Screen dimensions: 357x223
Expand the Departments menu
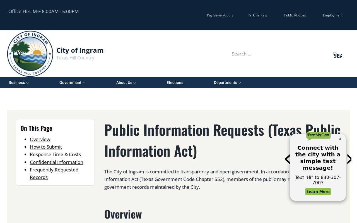pos(227,83)
